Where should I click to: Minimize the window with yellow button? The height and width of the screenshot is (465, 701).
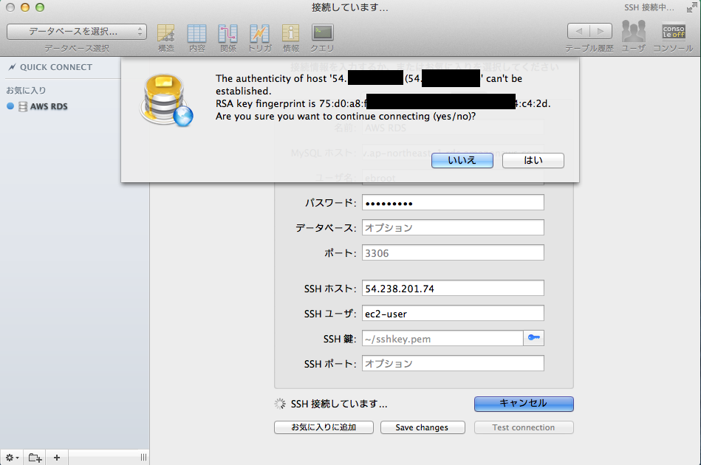point(25,7)
